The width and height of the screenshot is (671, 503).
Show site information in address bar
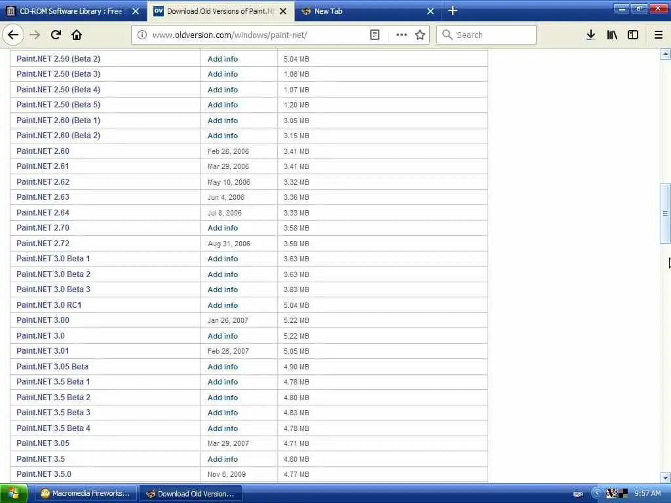point(142,35)
